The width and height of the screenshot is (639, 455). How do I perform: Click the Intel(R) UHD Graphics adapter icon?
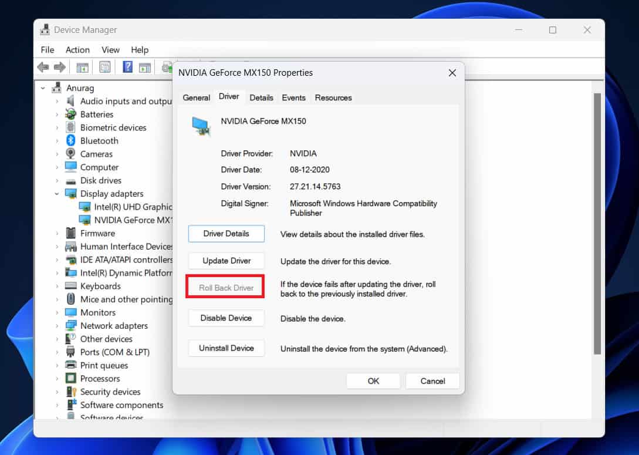click(x=84, y=207)
